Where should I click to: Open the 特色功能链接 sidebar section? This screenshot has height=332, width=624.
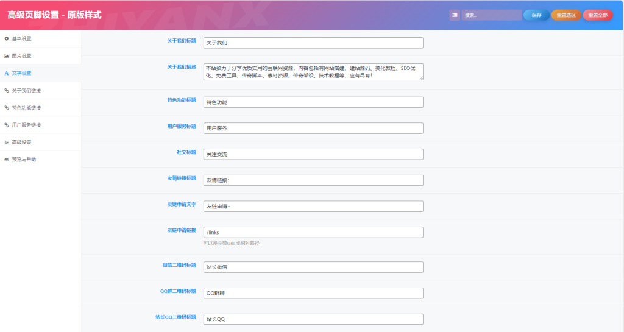[x=40, y=108]
